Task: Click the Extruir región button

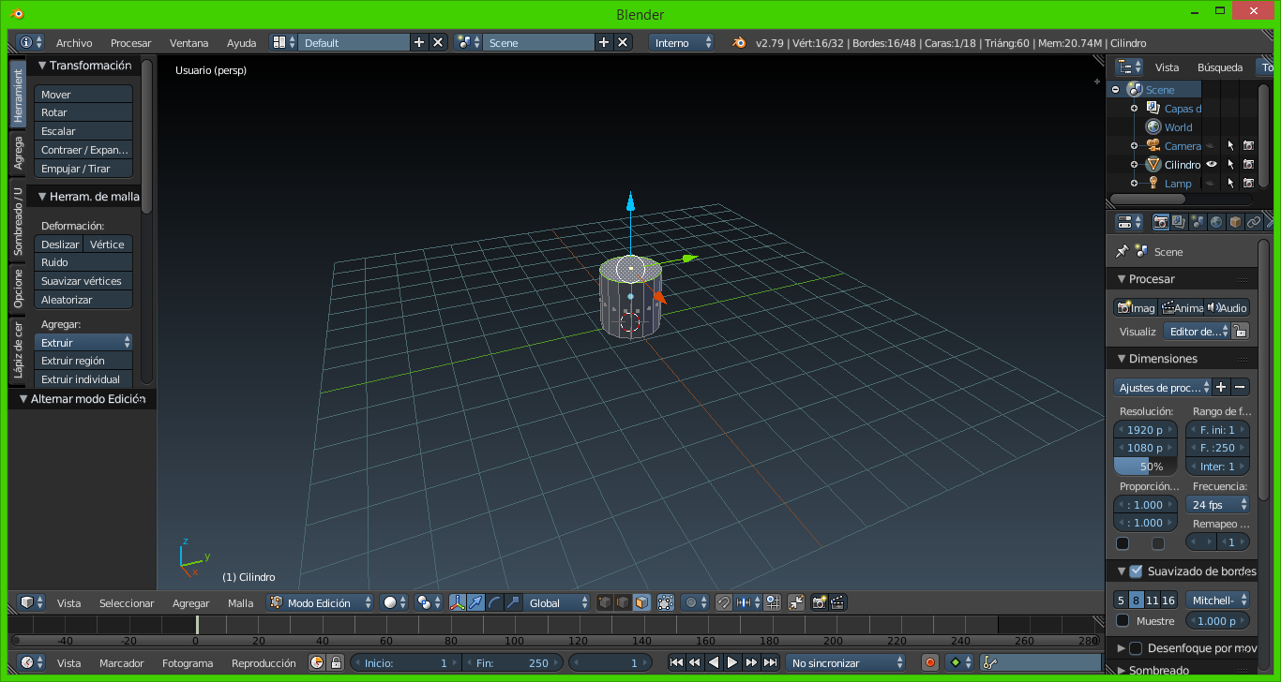Action: tap(83, 361)
